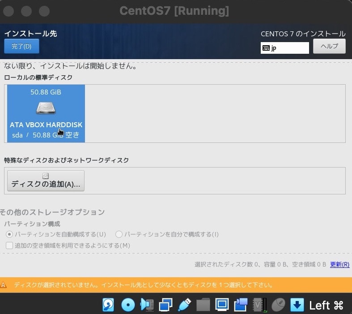Screen dimensions: 352x314
Task: Click VirtualBox CPU virtualization chip icon
Action: 259,305
